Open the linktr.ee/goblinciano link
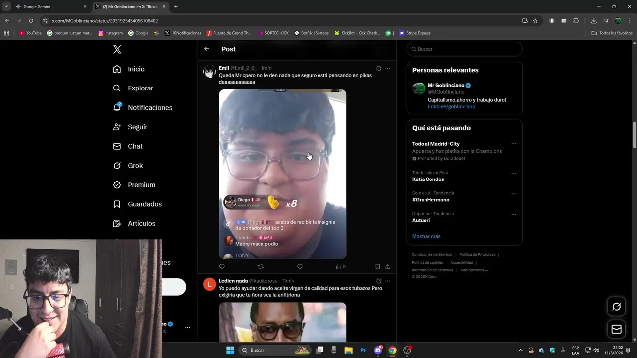The image size is (637, 358). (451, 107)
